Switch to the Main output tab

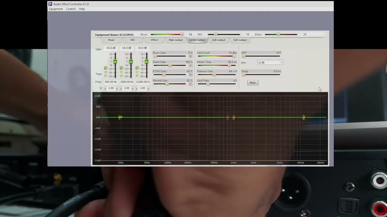point(176,40)
